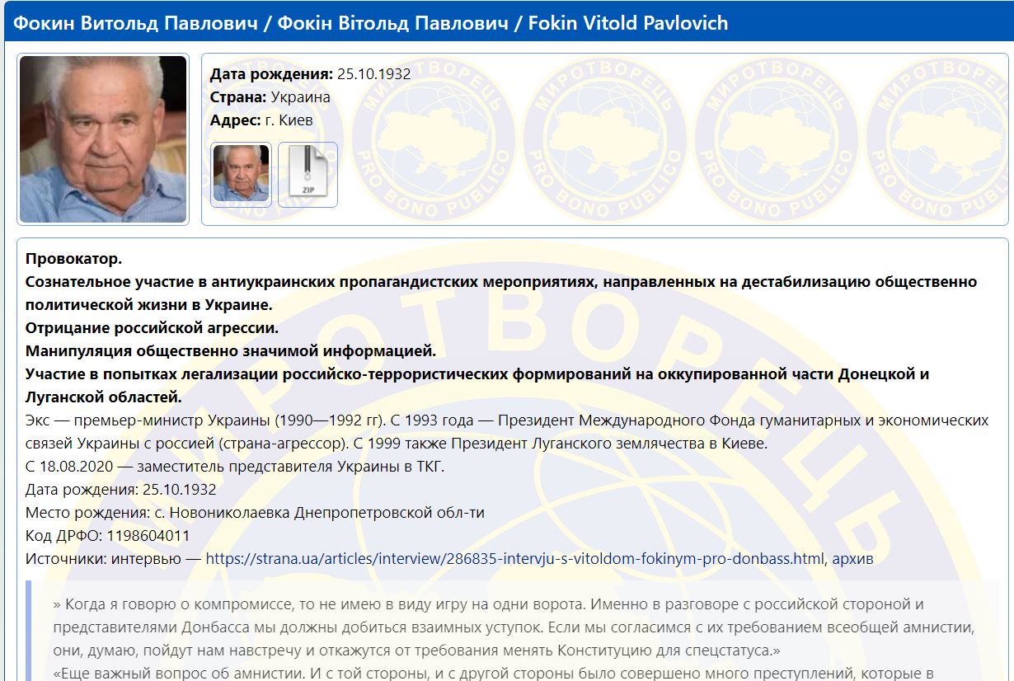Viewport: 1014px width, 681px height.
Task: Enlarge the large profile photo
Action: 103,139
